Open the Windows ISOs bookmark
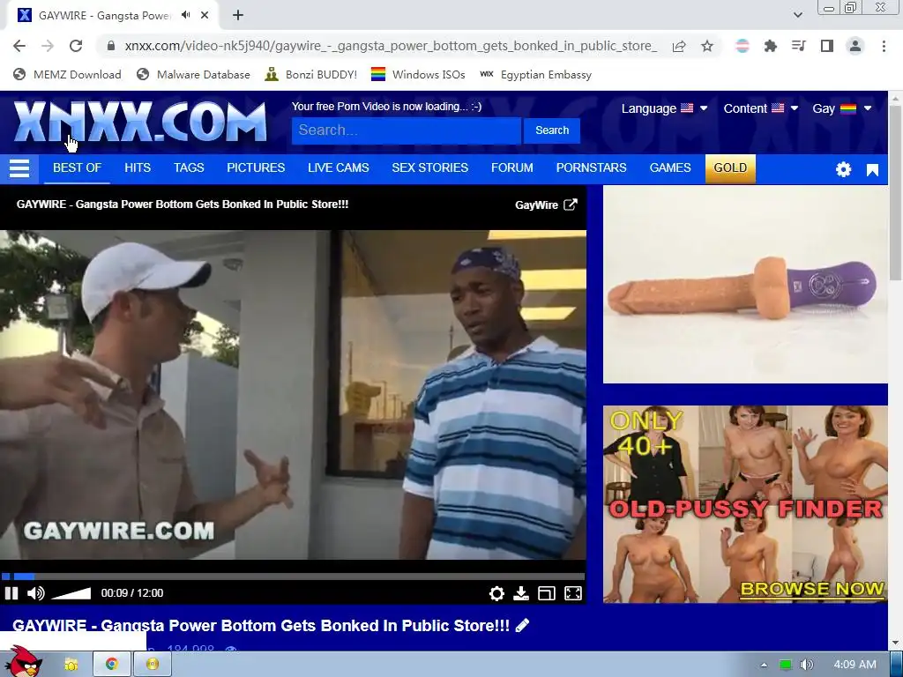The width and height of the screenshot is (903, 677). click(418, 75)
